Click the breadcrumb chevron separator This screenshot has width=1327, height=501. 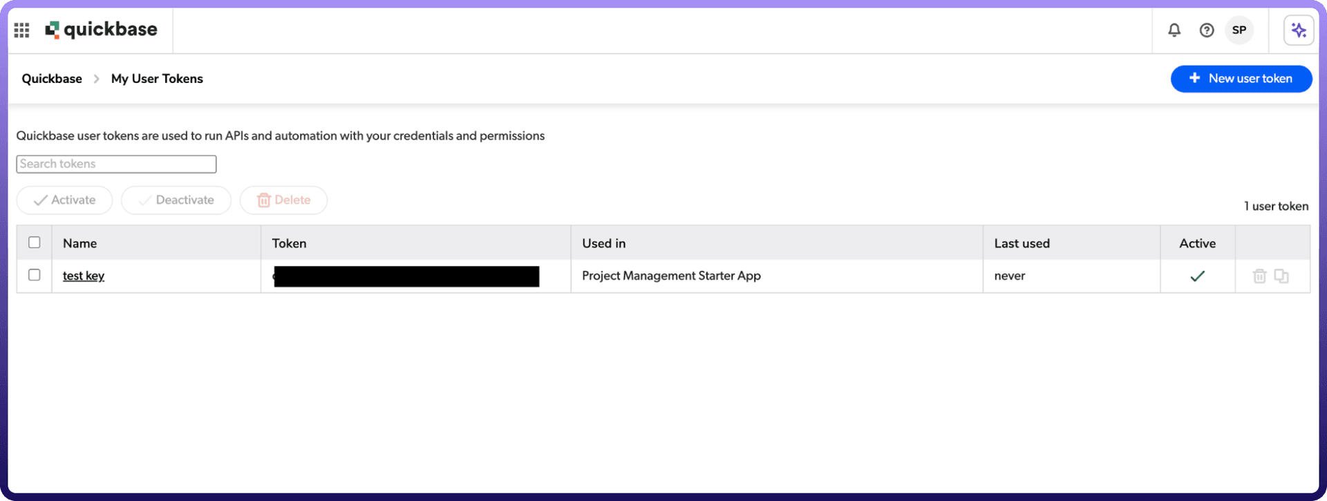(x=96, y=79)
